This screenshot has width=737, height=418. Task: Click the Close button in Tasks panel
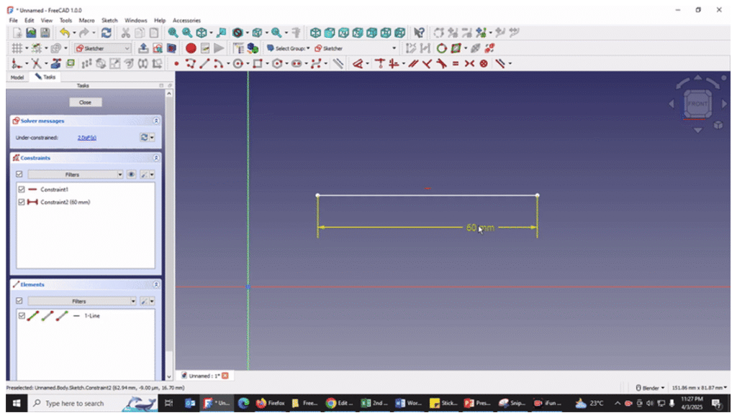(85, 102)
